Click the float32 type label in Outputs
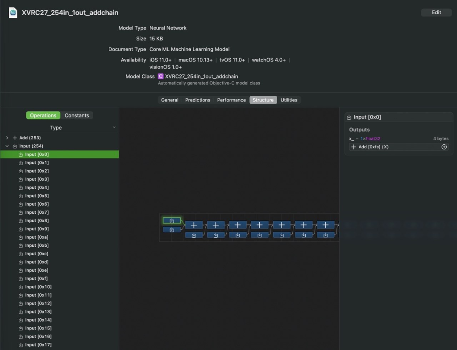This screenshot has height=350, width=457. click(373, 138)
